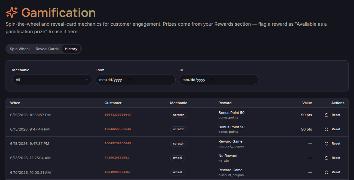Open customer 10049908834467
Screen dimensions: 354x180
tap(118, 172)
